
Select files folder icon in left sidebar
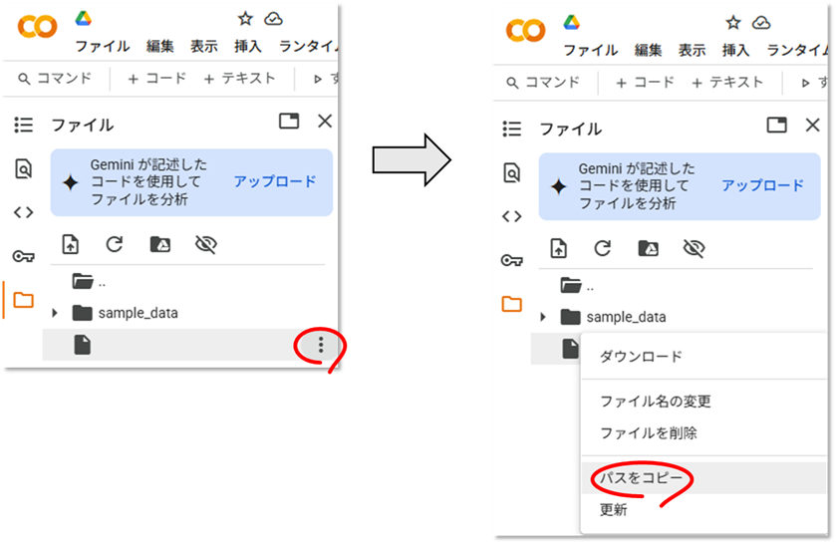pyautogui.click(x=24, y=300)
